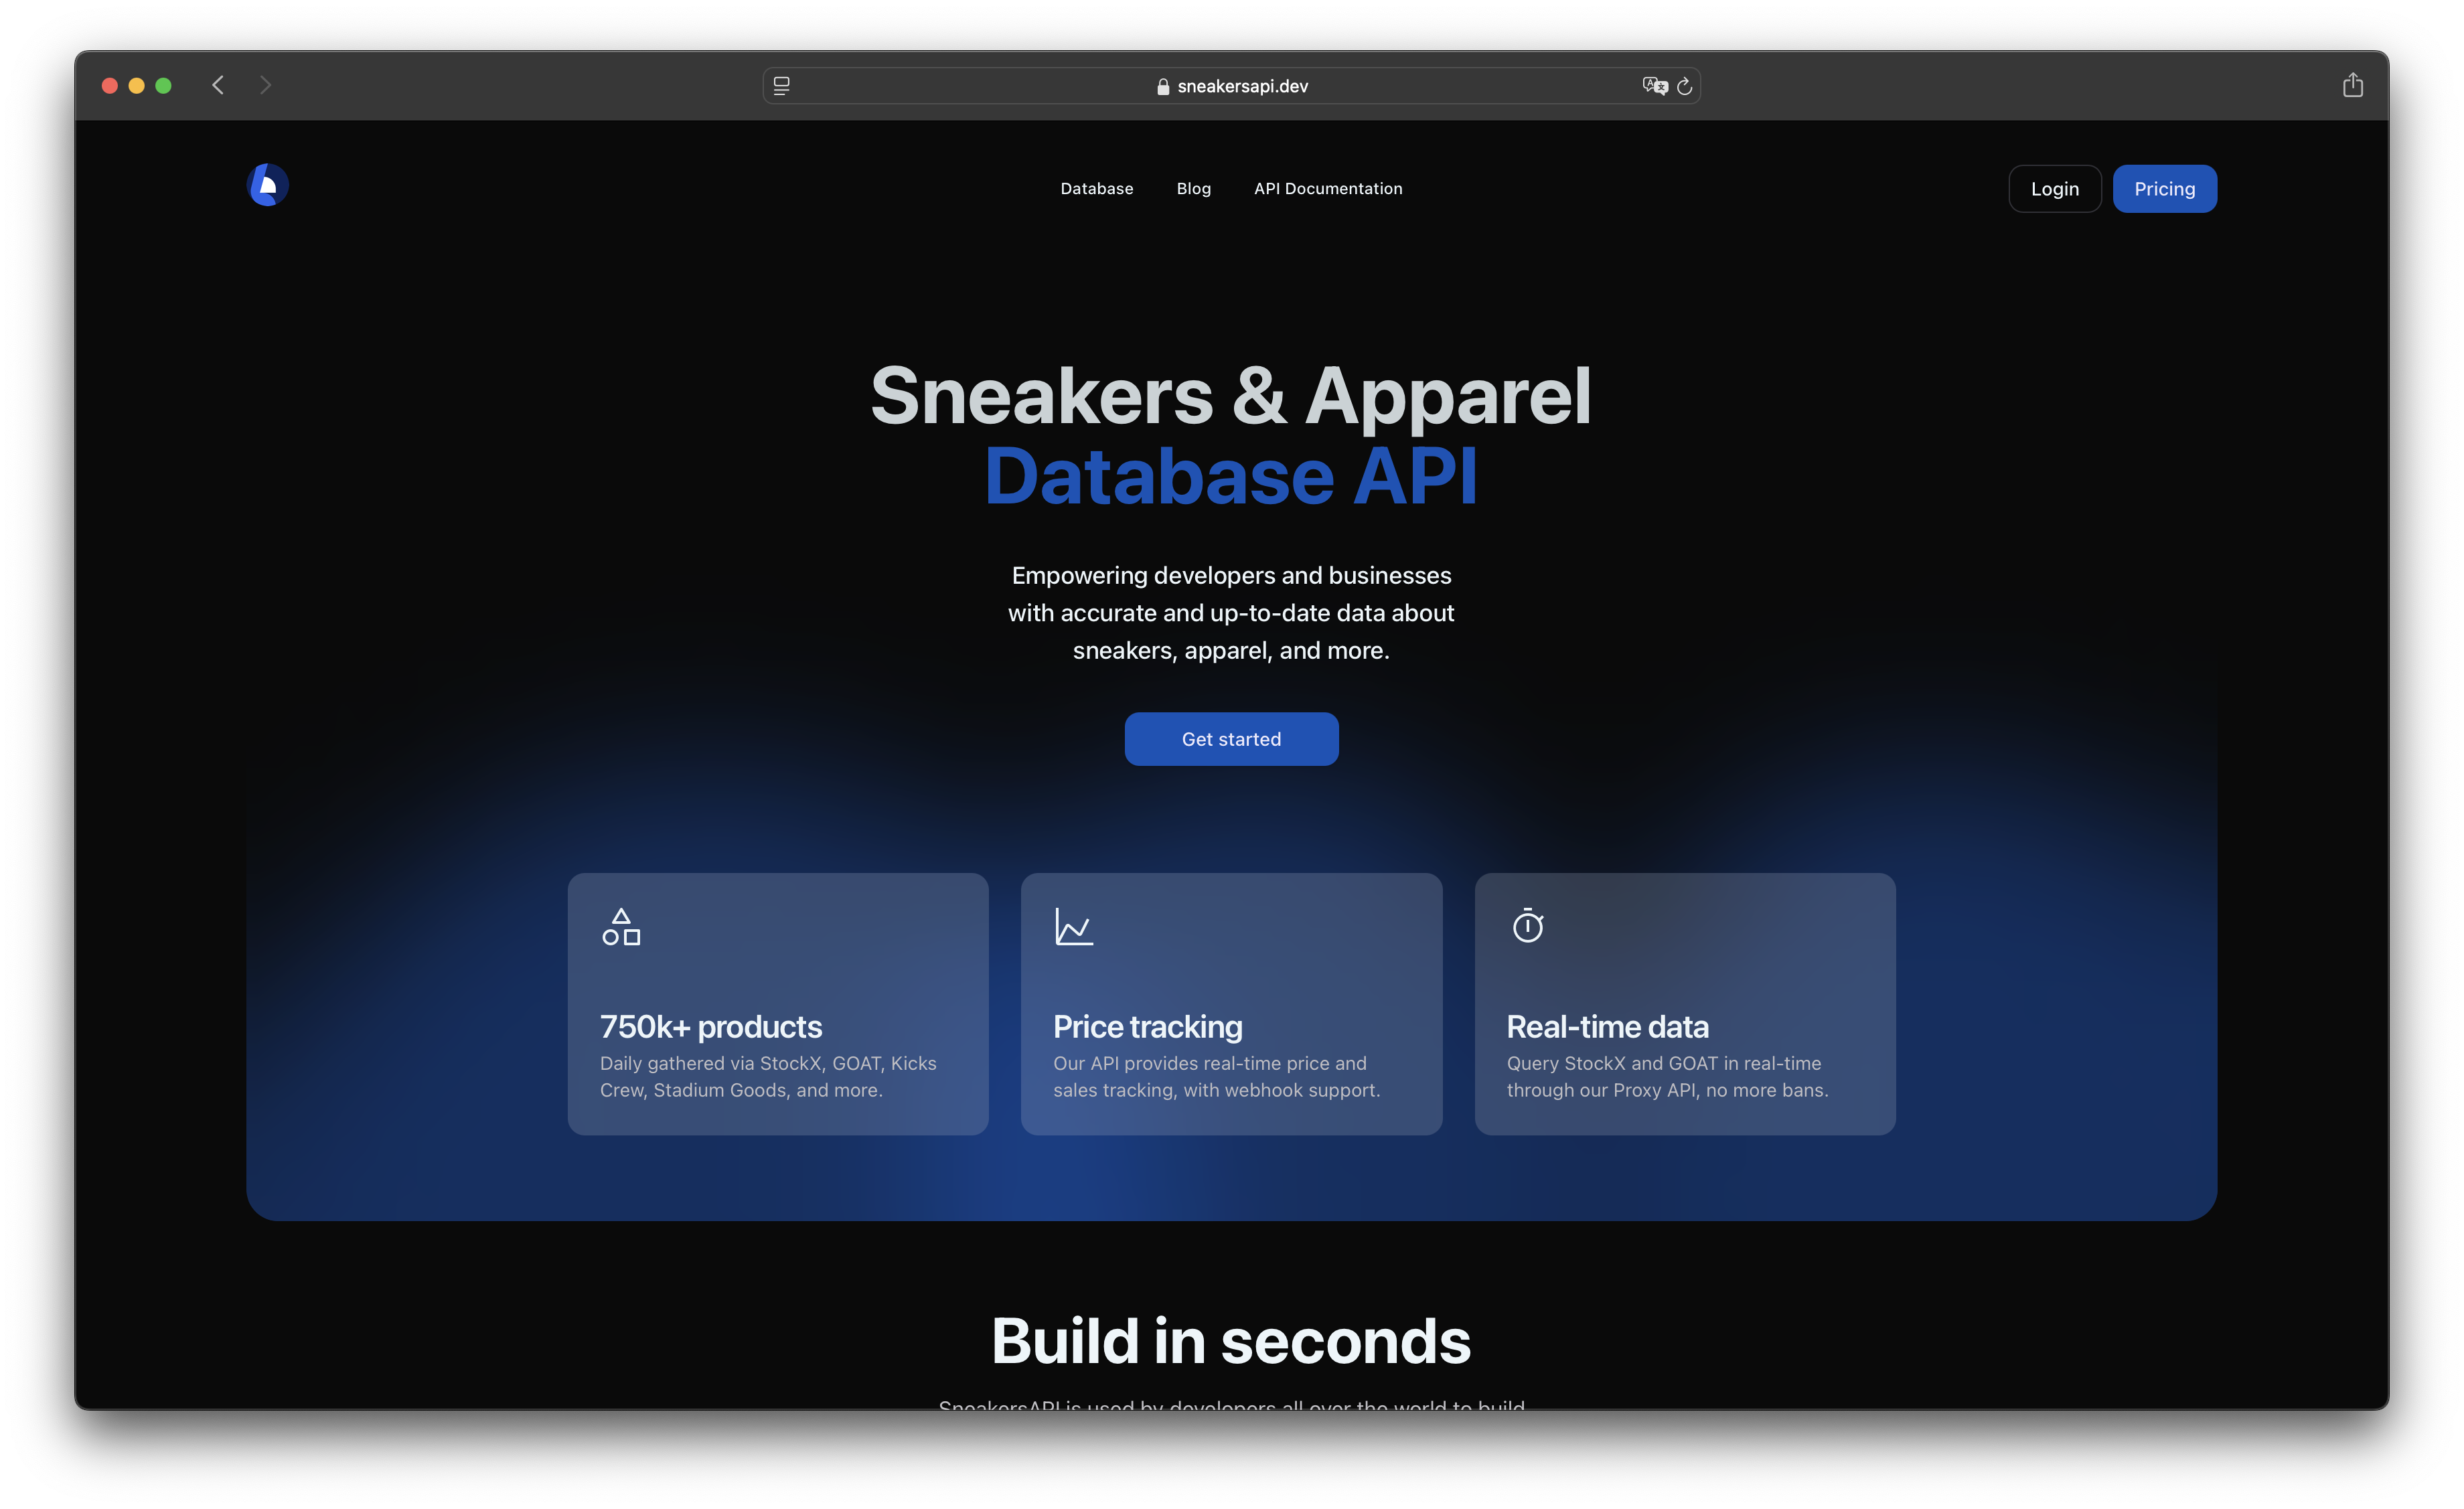The image size is (2464, 1509).
Task: Click 'Query StockX and GOAT in real-time' description
Action: [1667, 1077]
